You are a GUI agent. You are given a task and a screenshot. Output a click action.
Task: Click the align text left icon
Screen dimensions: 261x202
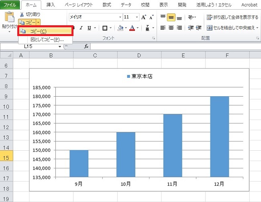[163, 28]
